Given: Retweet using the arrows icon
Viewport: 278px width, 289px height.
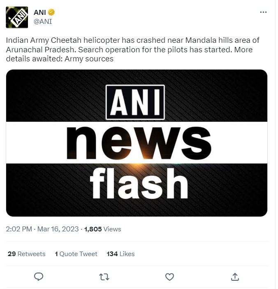Looking at the screenshot, I should coord(104,277).
